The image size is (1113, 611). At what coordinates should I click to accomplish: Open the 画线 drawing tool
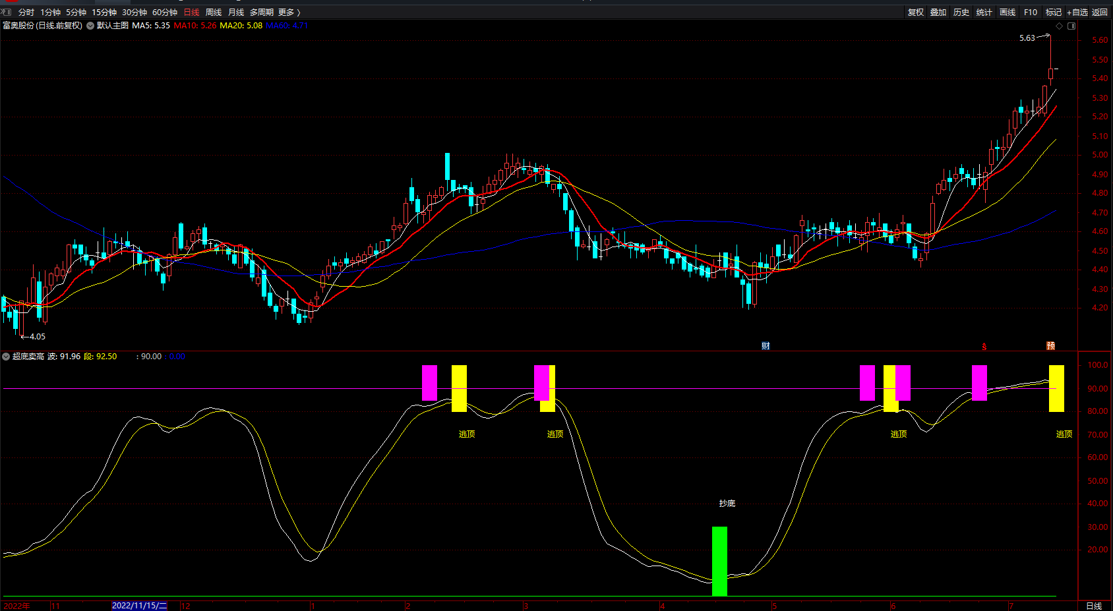coord(1008,13)
